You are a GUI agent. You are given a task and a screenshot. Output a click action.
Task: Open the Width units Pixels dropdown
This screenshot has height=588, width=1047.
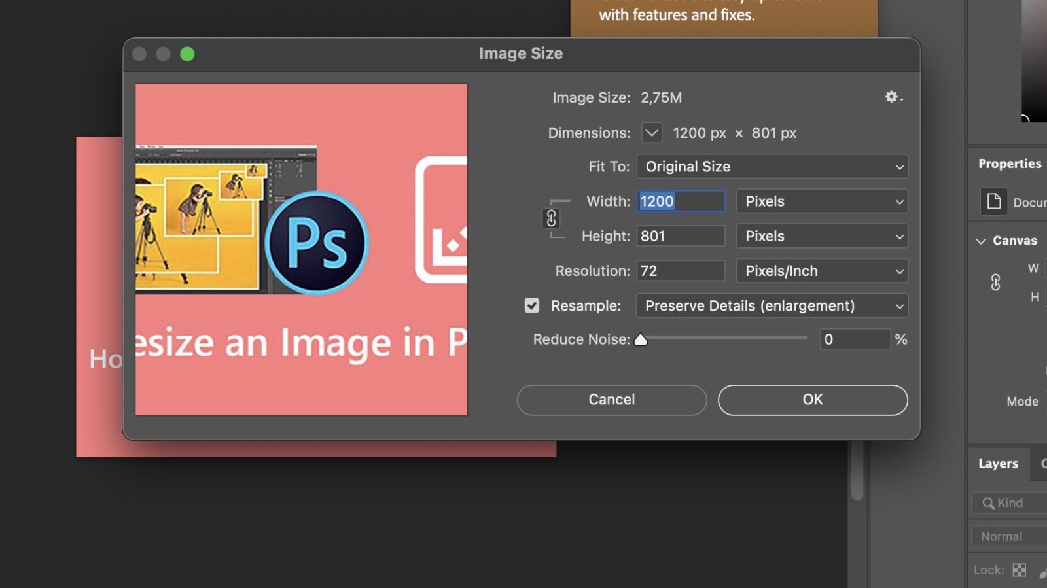tap(822, 201)
